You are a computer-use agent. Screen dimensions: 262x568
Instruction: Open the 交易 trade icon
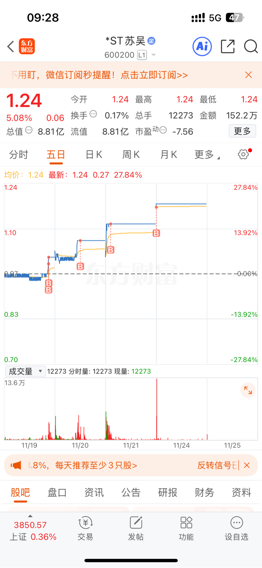85,528
